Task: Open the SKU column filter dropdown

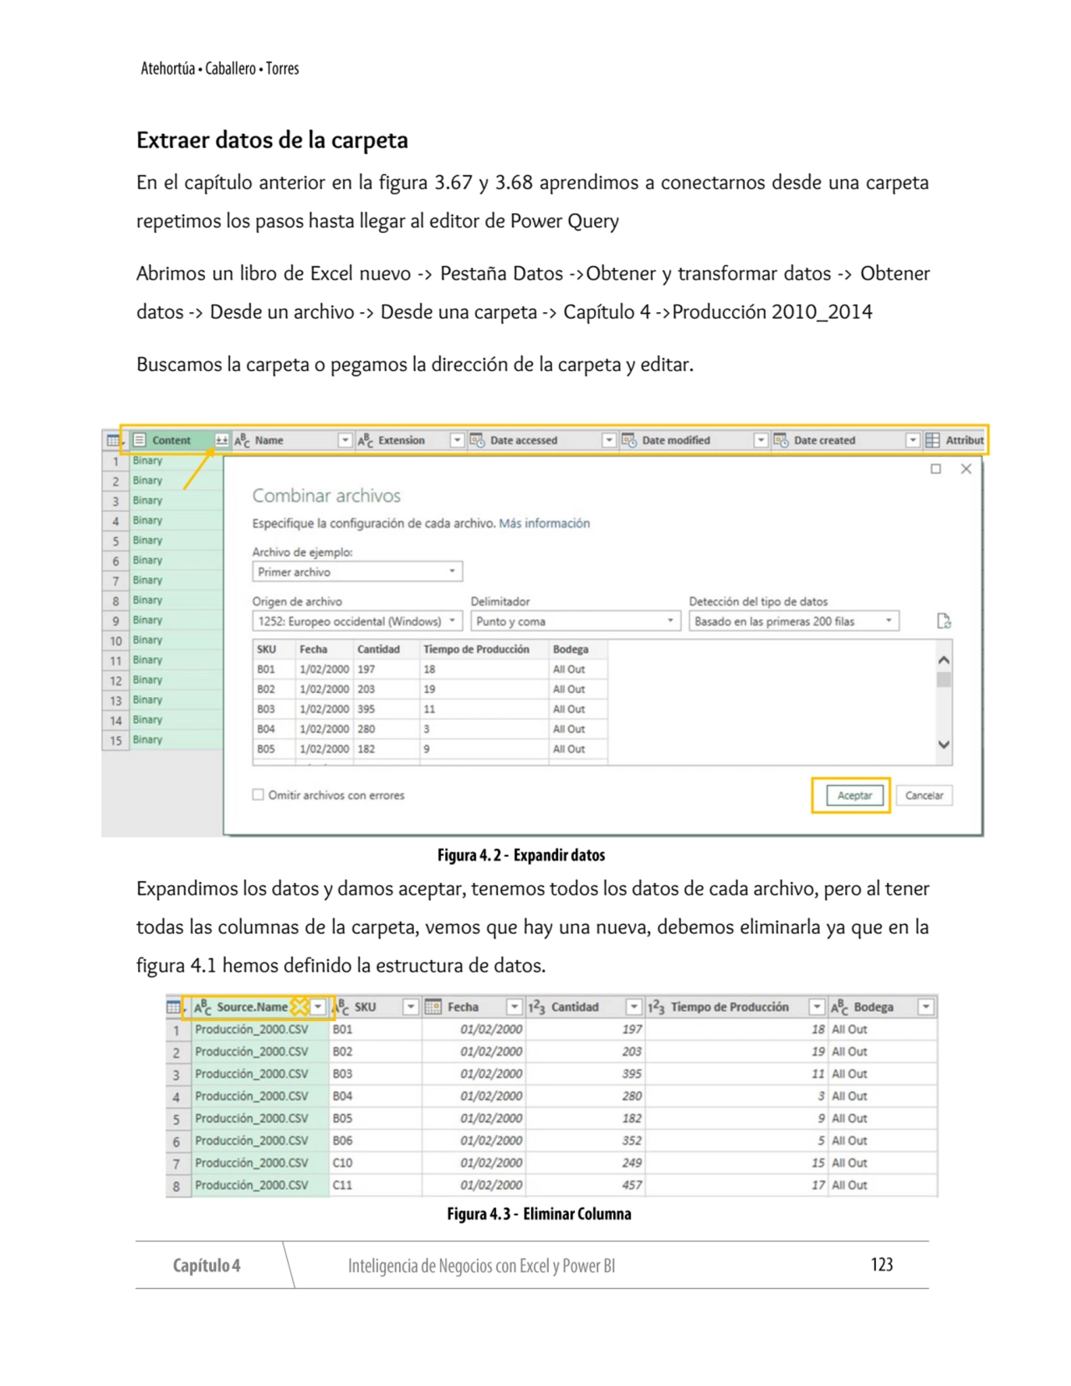Action: click(x=411, y=1007)
